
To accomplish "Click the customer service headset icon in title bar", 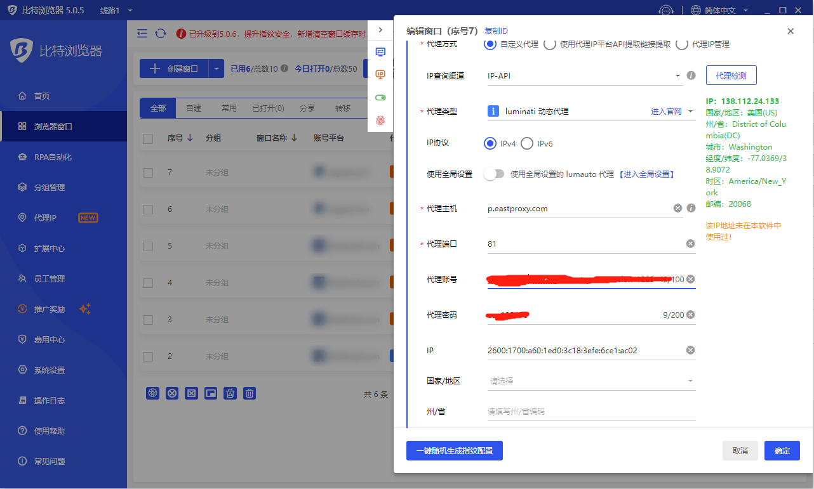I will (x=665, y=10).
